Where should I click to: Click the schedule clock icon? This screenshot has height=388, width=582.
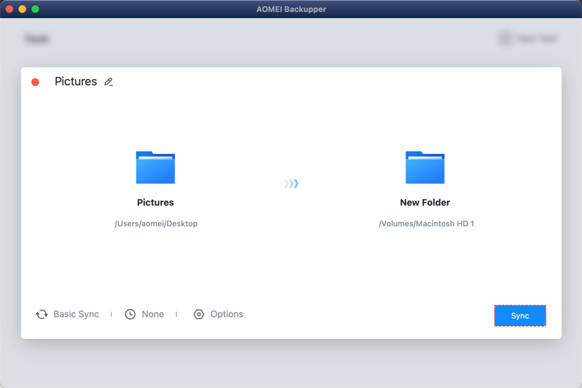click(130, 314)
